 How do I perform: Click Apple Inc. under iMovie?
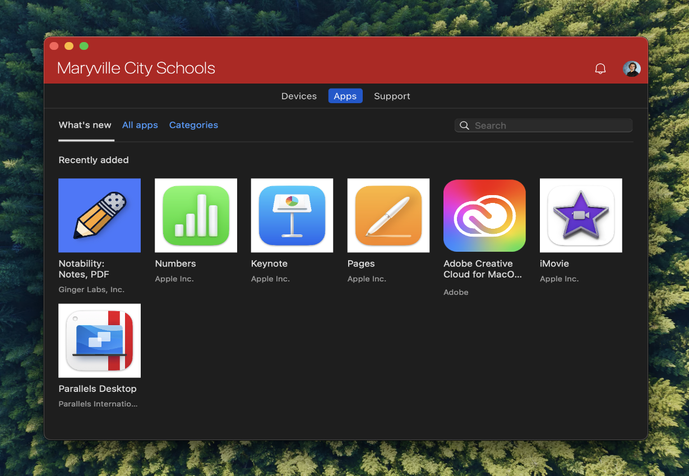coord(559,279)
